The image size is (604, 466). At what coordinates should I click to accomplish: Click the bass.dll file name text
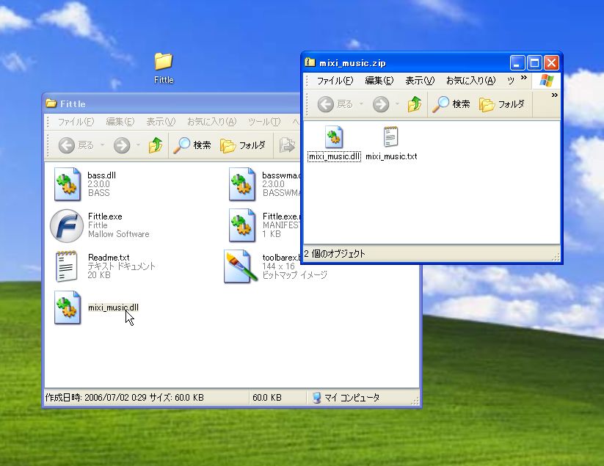[102, 175]
